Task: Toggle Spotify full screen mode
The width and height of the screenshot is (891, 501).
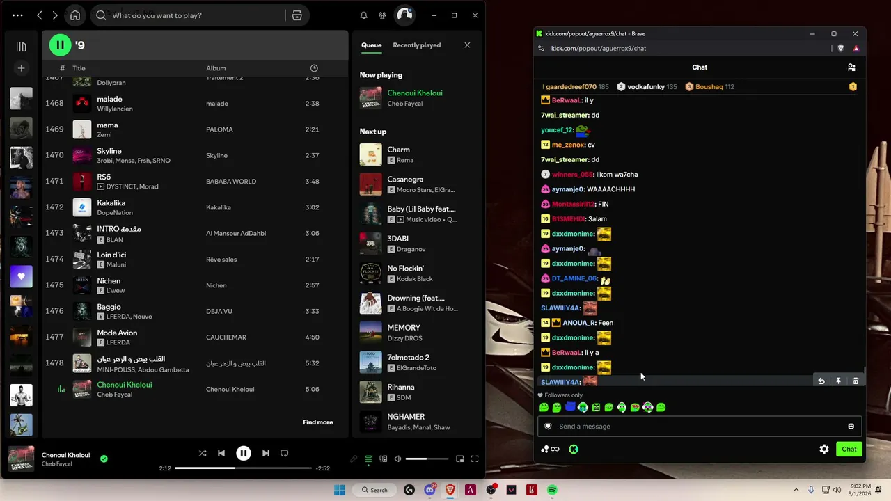Action: point(475,459)
